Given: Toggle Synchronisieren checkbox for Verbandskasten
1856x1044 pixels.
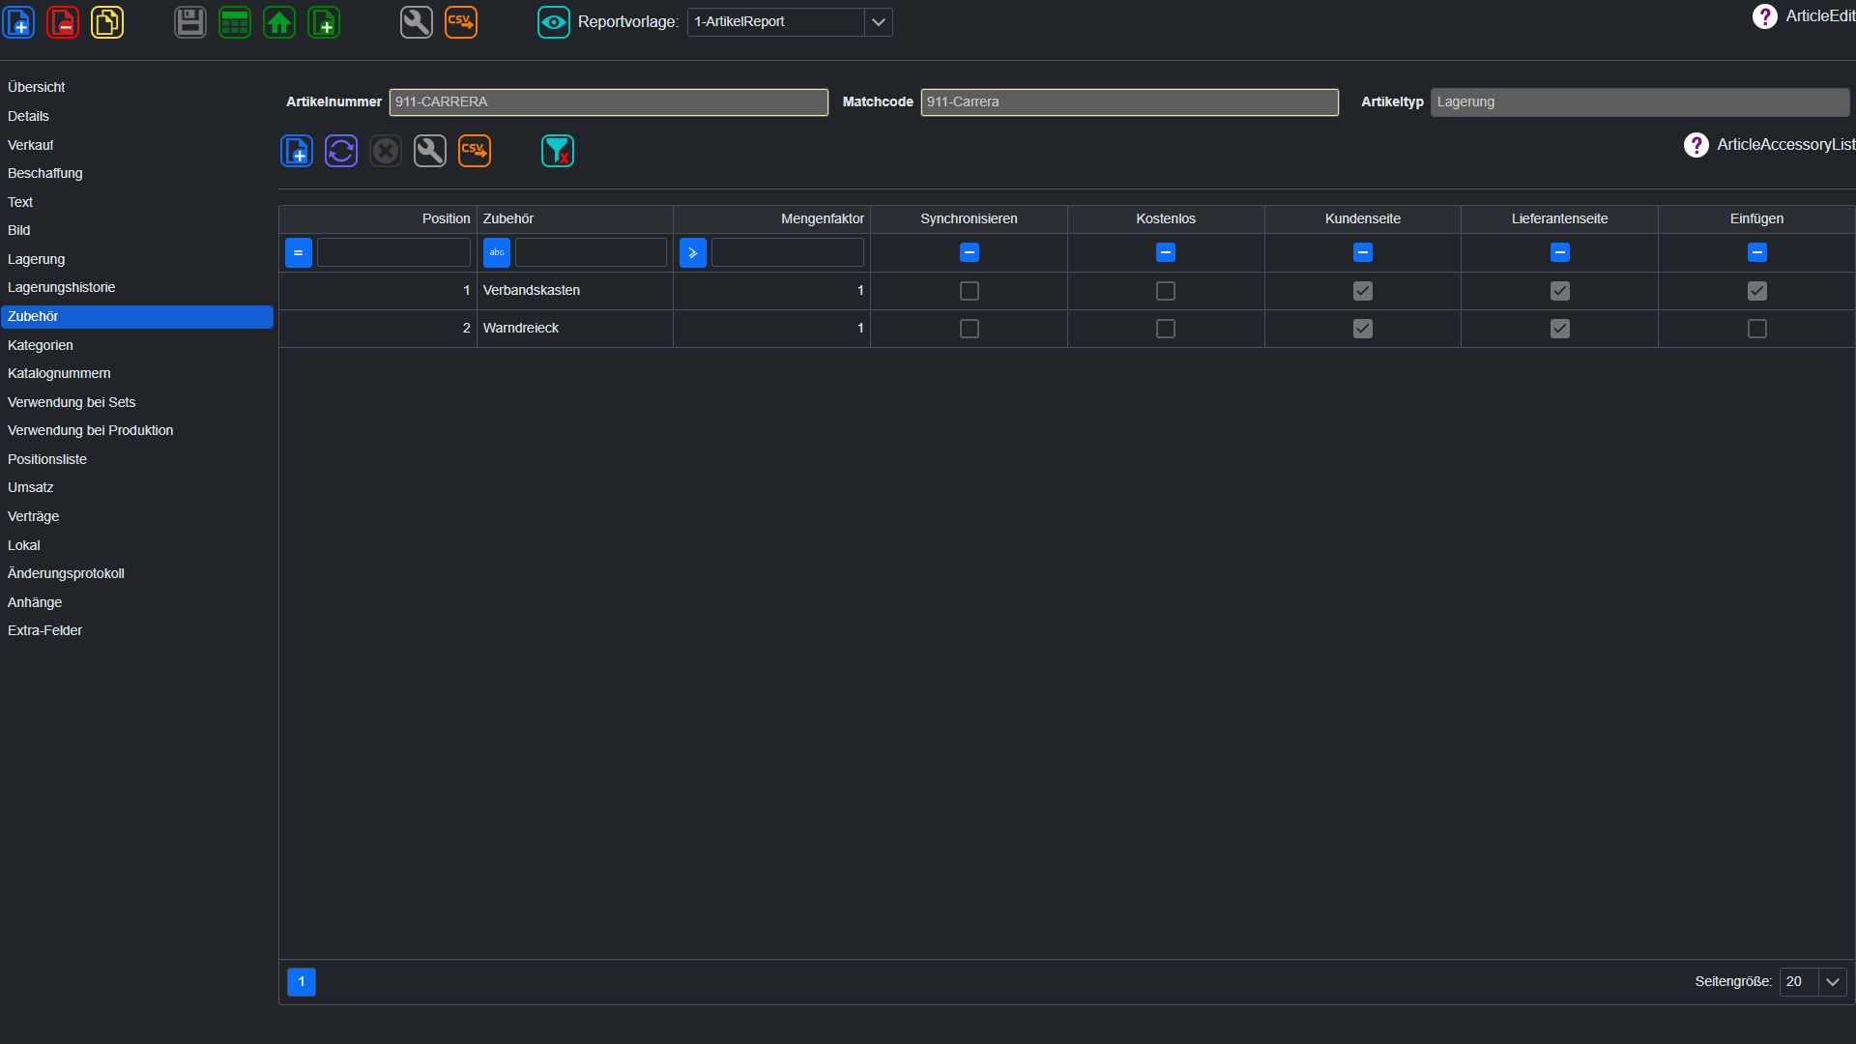Looking at the screenshot, I should (x=970, y=291).
